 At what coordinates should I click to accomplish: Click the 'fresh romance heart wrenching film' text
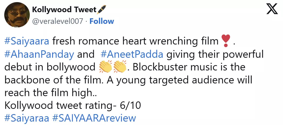tap(135, 42)
